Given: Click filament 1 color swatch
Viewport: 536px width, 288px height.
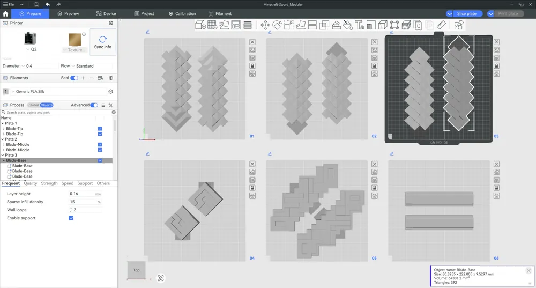Looking at the screenshot, I should point(5,91).
